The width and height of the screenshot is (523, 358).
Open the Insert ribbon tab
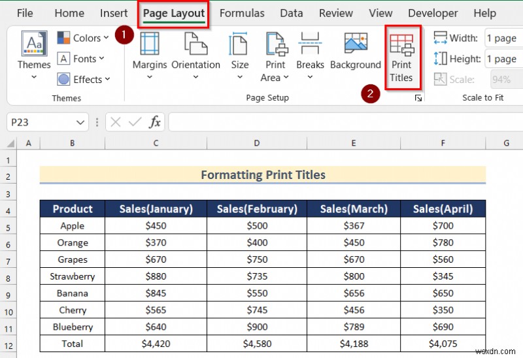coord(114,13)
